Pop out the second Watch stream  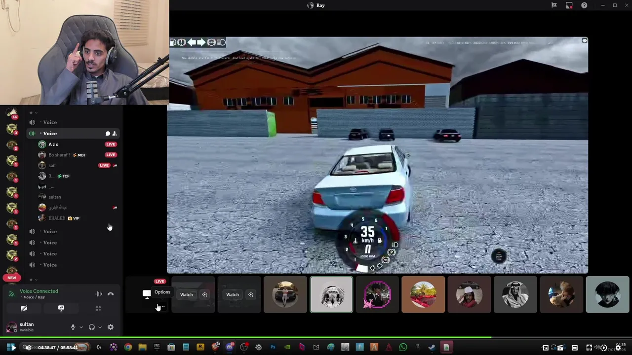click(251, 295)
